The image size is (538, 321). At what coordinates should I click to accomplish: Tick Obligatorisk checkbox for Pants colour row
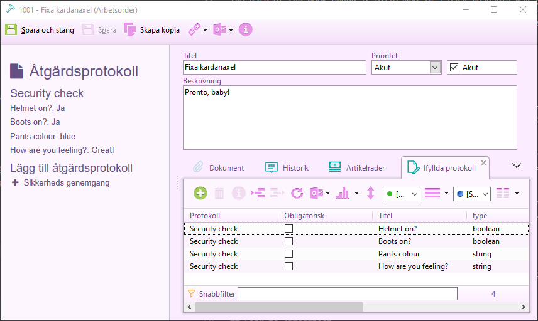(289, 254)
